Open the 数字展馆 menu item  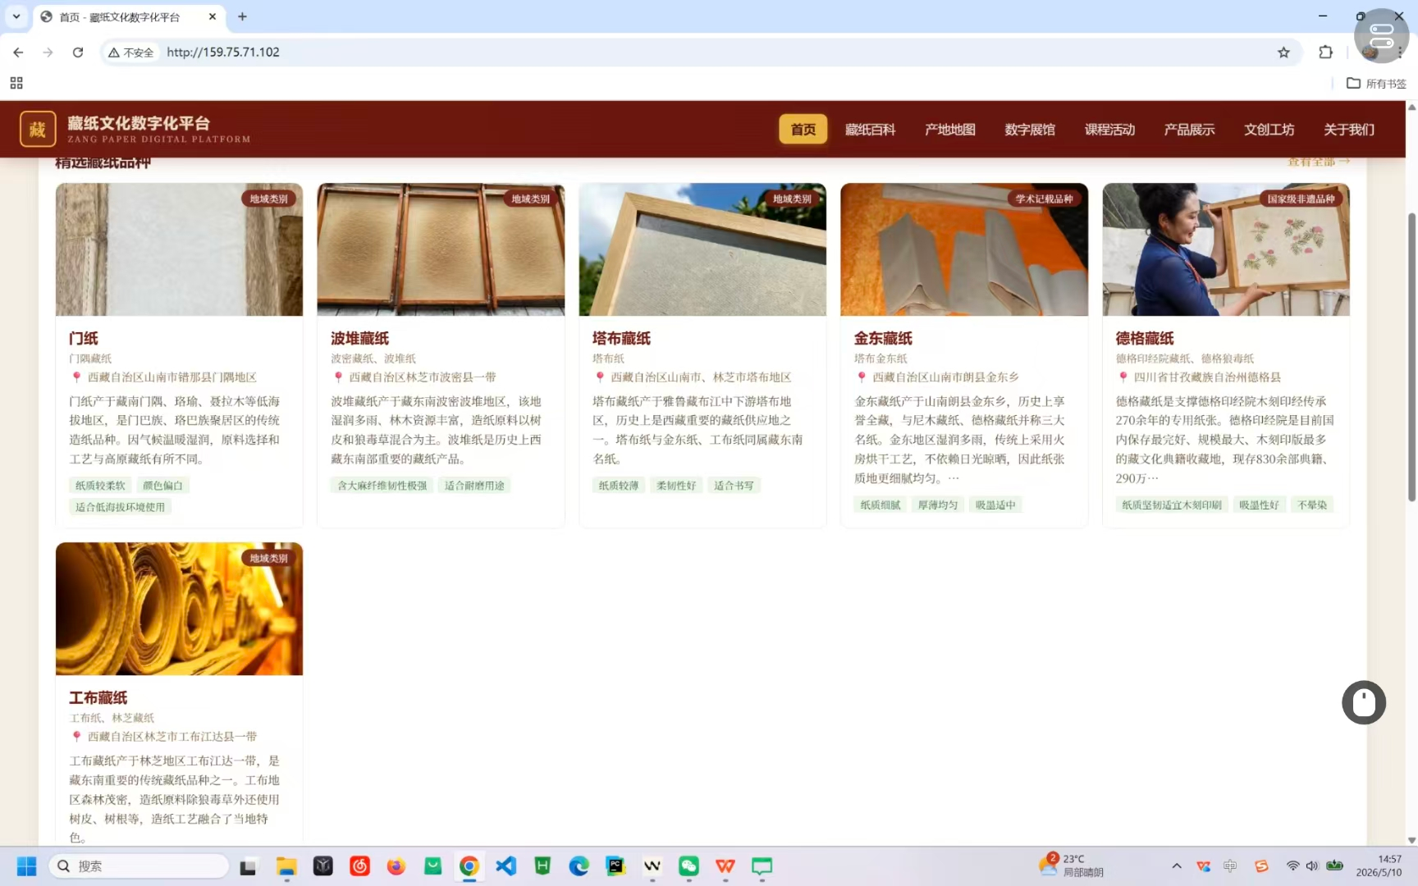[x=1030, y=130]
